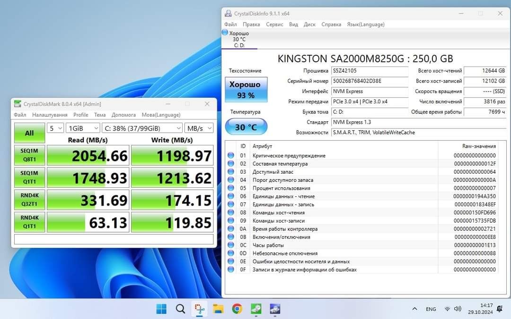Open the test count dropdown showing 5

[55, 128]
